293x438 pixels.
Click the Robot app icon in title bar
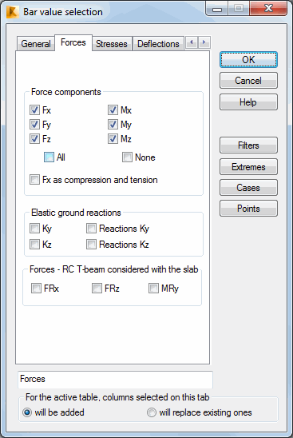13,12
